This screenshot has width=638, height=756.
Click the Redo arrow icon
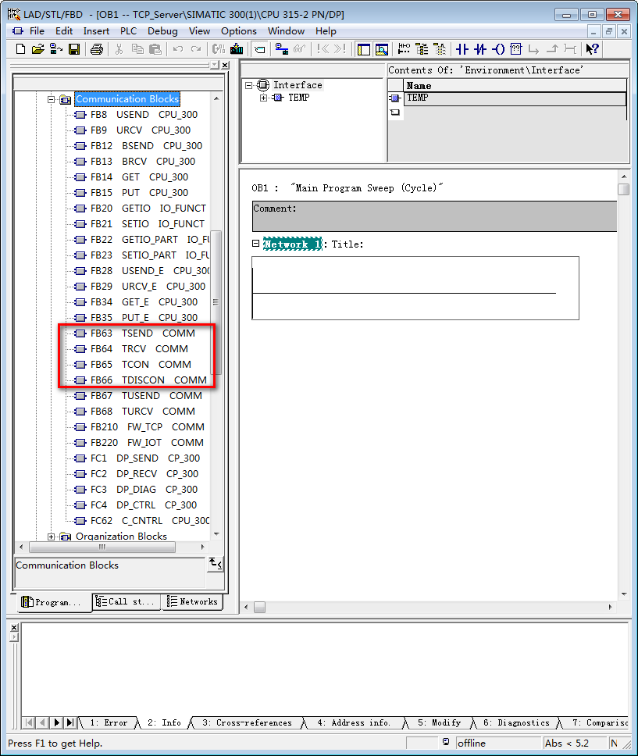pos(196,48)
